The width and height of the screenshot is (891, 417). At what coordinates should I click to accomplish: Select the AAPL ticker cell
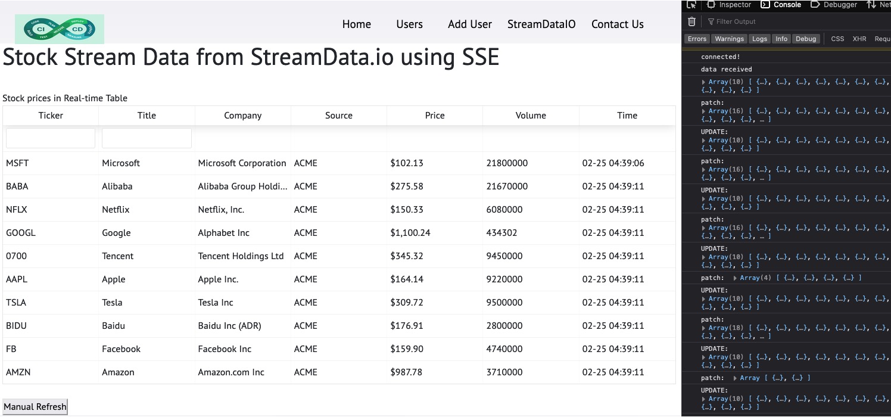tap(51, 279)
